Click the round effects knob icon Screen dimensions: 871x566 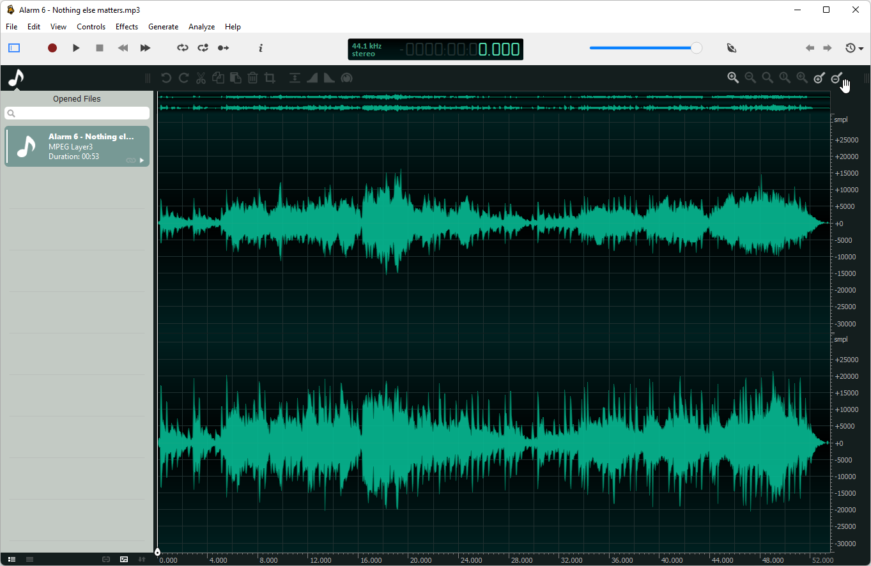346,78
